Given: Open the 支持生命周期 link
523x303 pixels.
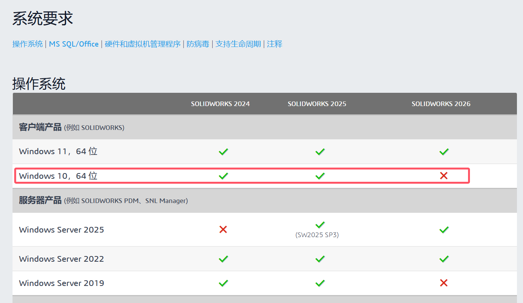Looking at the screenshot, I should point(238,44).
